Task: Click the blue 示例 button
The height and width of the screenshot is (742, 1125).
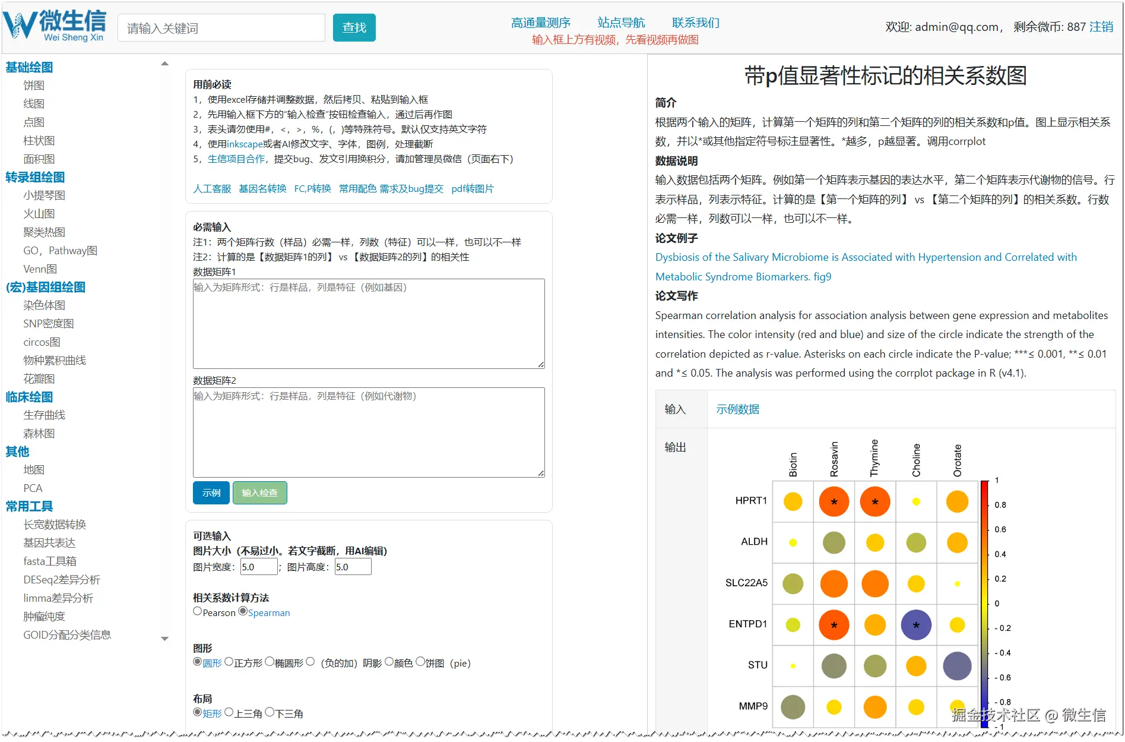Action: 211,492
